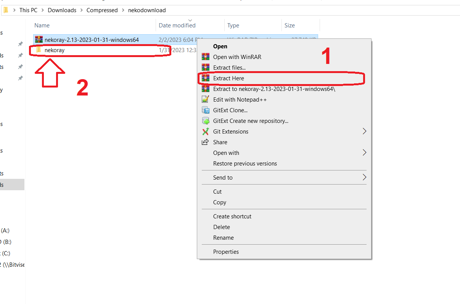Click the yellow nekoray folder icon
The image size is (460, 304).
[x=39, y=50]
